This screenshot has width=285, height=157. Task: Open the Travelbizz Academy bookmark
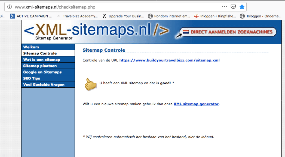(x=77, y=16)
